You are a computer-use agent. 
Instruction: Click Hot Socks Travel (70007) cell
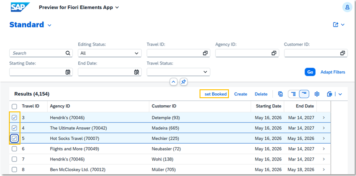coord(75,138)
